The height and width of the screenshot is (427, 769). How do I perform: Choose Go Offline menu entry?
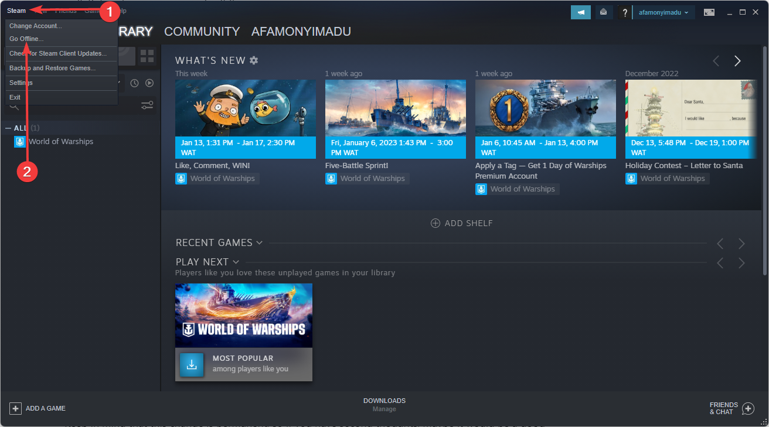coord(62,39)
